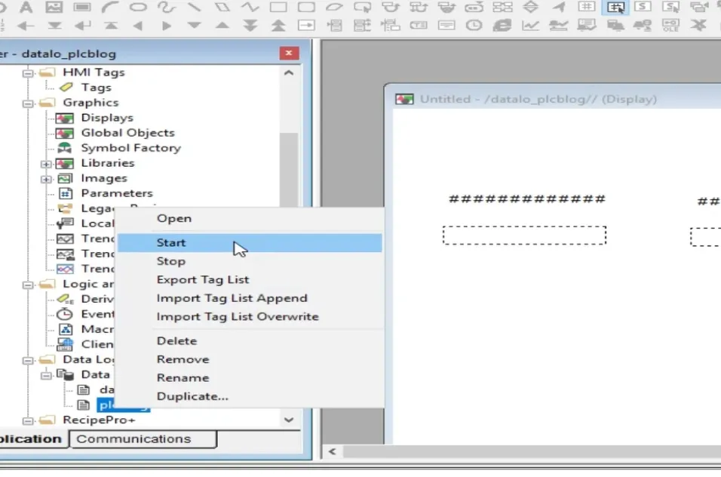Expand the Images node

pyautogui.click(x=46, y=179)
